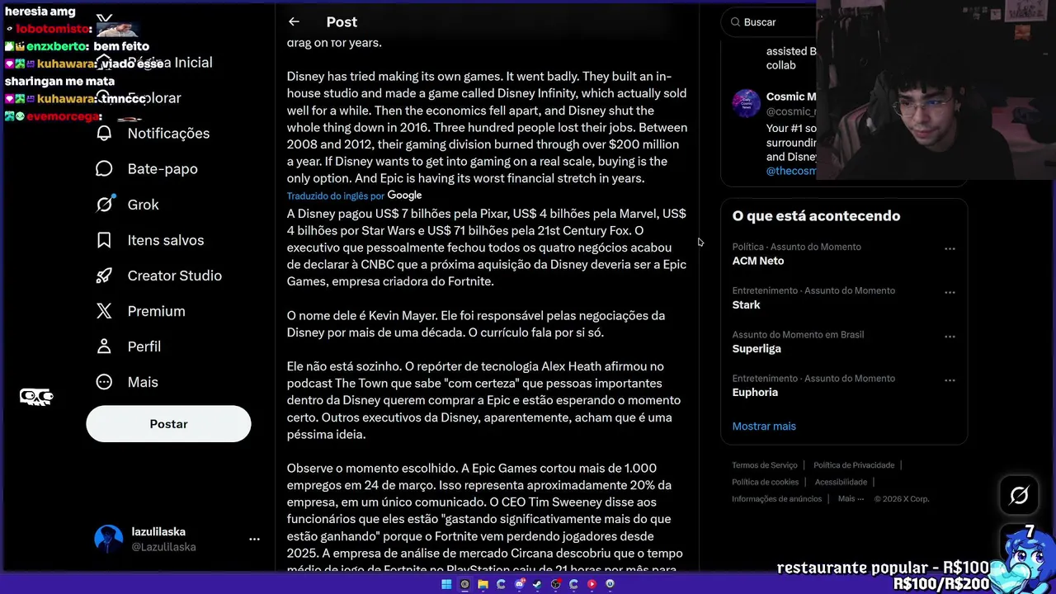Click the Postar button
This screenshot has width=1056, height=594.
click(168, 424)
